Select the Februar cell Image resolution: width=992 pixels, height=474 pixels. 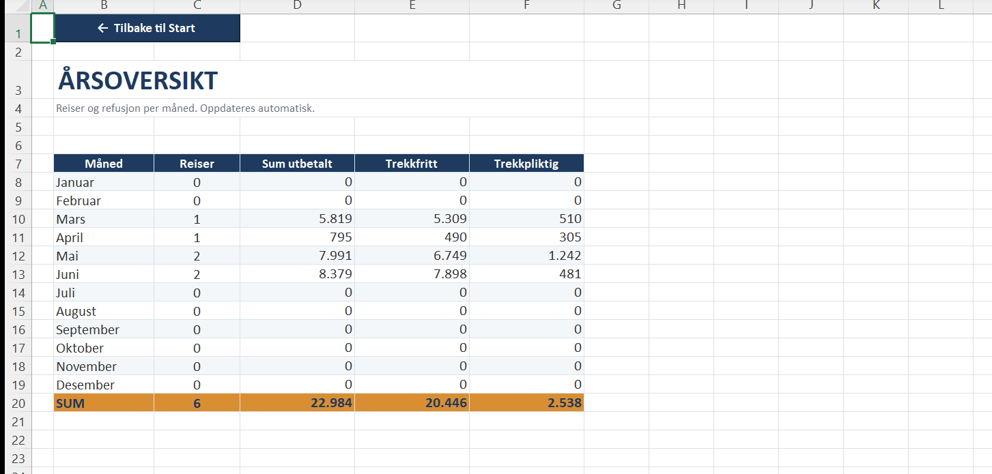click(x=104, y=201)
